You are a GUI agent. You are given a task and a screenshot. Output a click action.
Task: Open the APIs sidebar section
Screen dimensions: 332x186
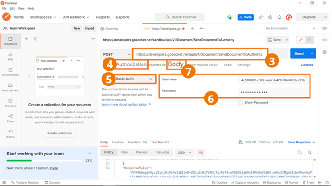[10, 57]
